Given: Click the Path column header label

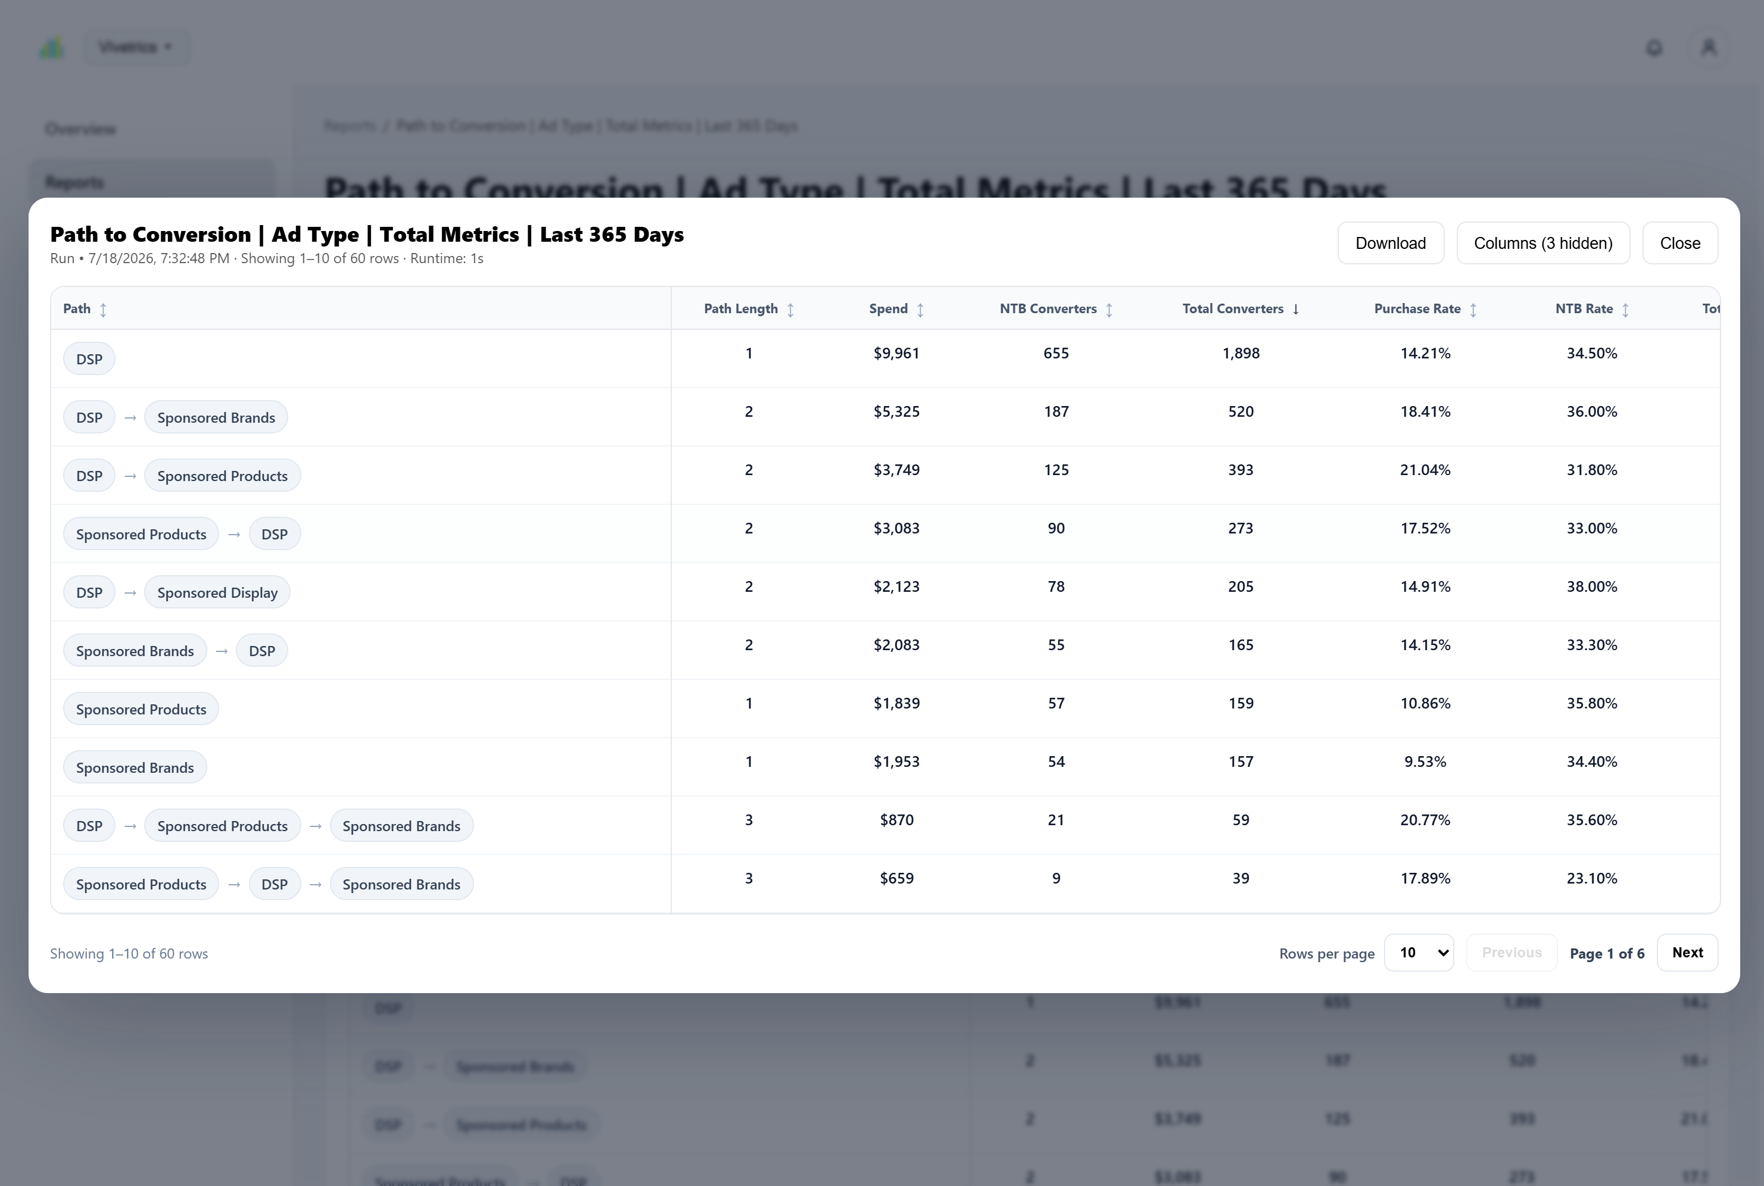Looking at the screenshot, I should tap(76, 308).
